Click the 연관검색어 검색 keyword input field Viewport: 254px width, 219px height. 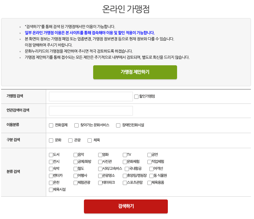point(91,110)
